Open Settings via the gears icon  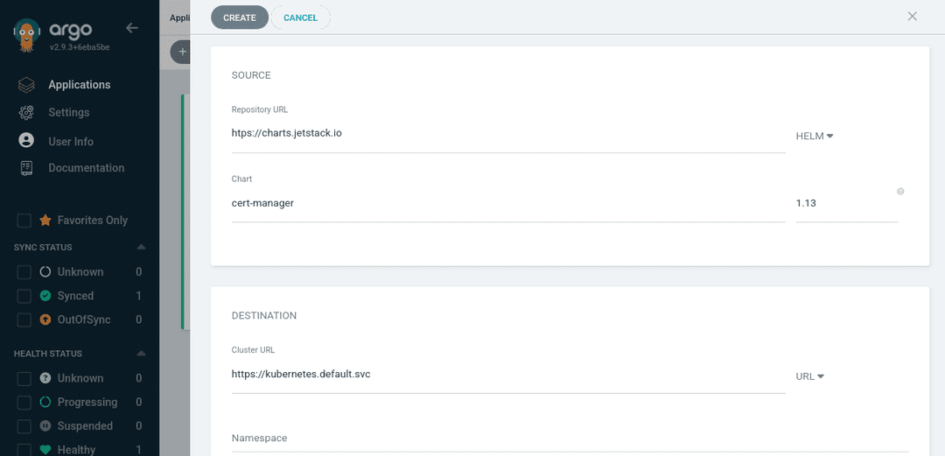click(x=26, y=113)
